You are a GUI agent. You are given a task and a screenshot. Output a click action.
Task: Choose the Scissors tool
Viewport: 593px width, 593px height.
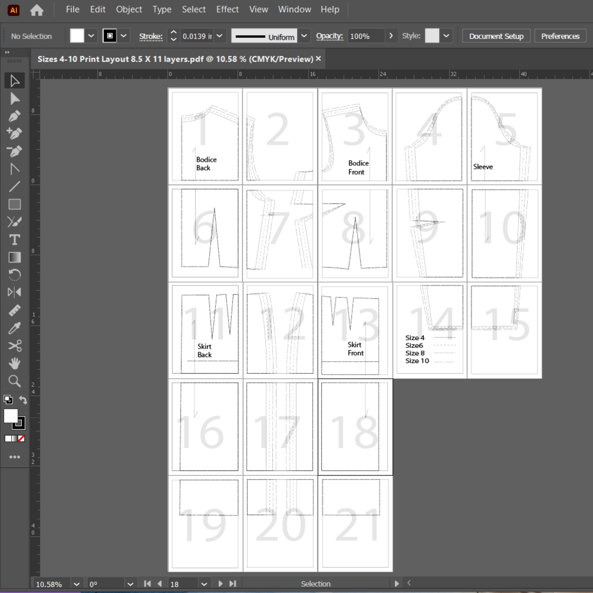pos(15,346)
